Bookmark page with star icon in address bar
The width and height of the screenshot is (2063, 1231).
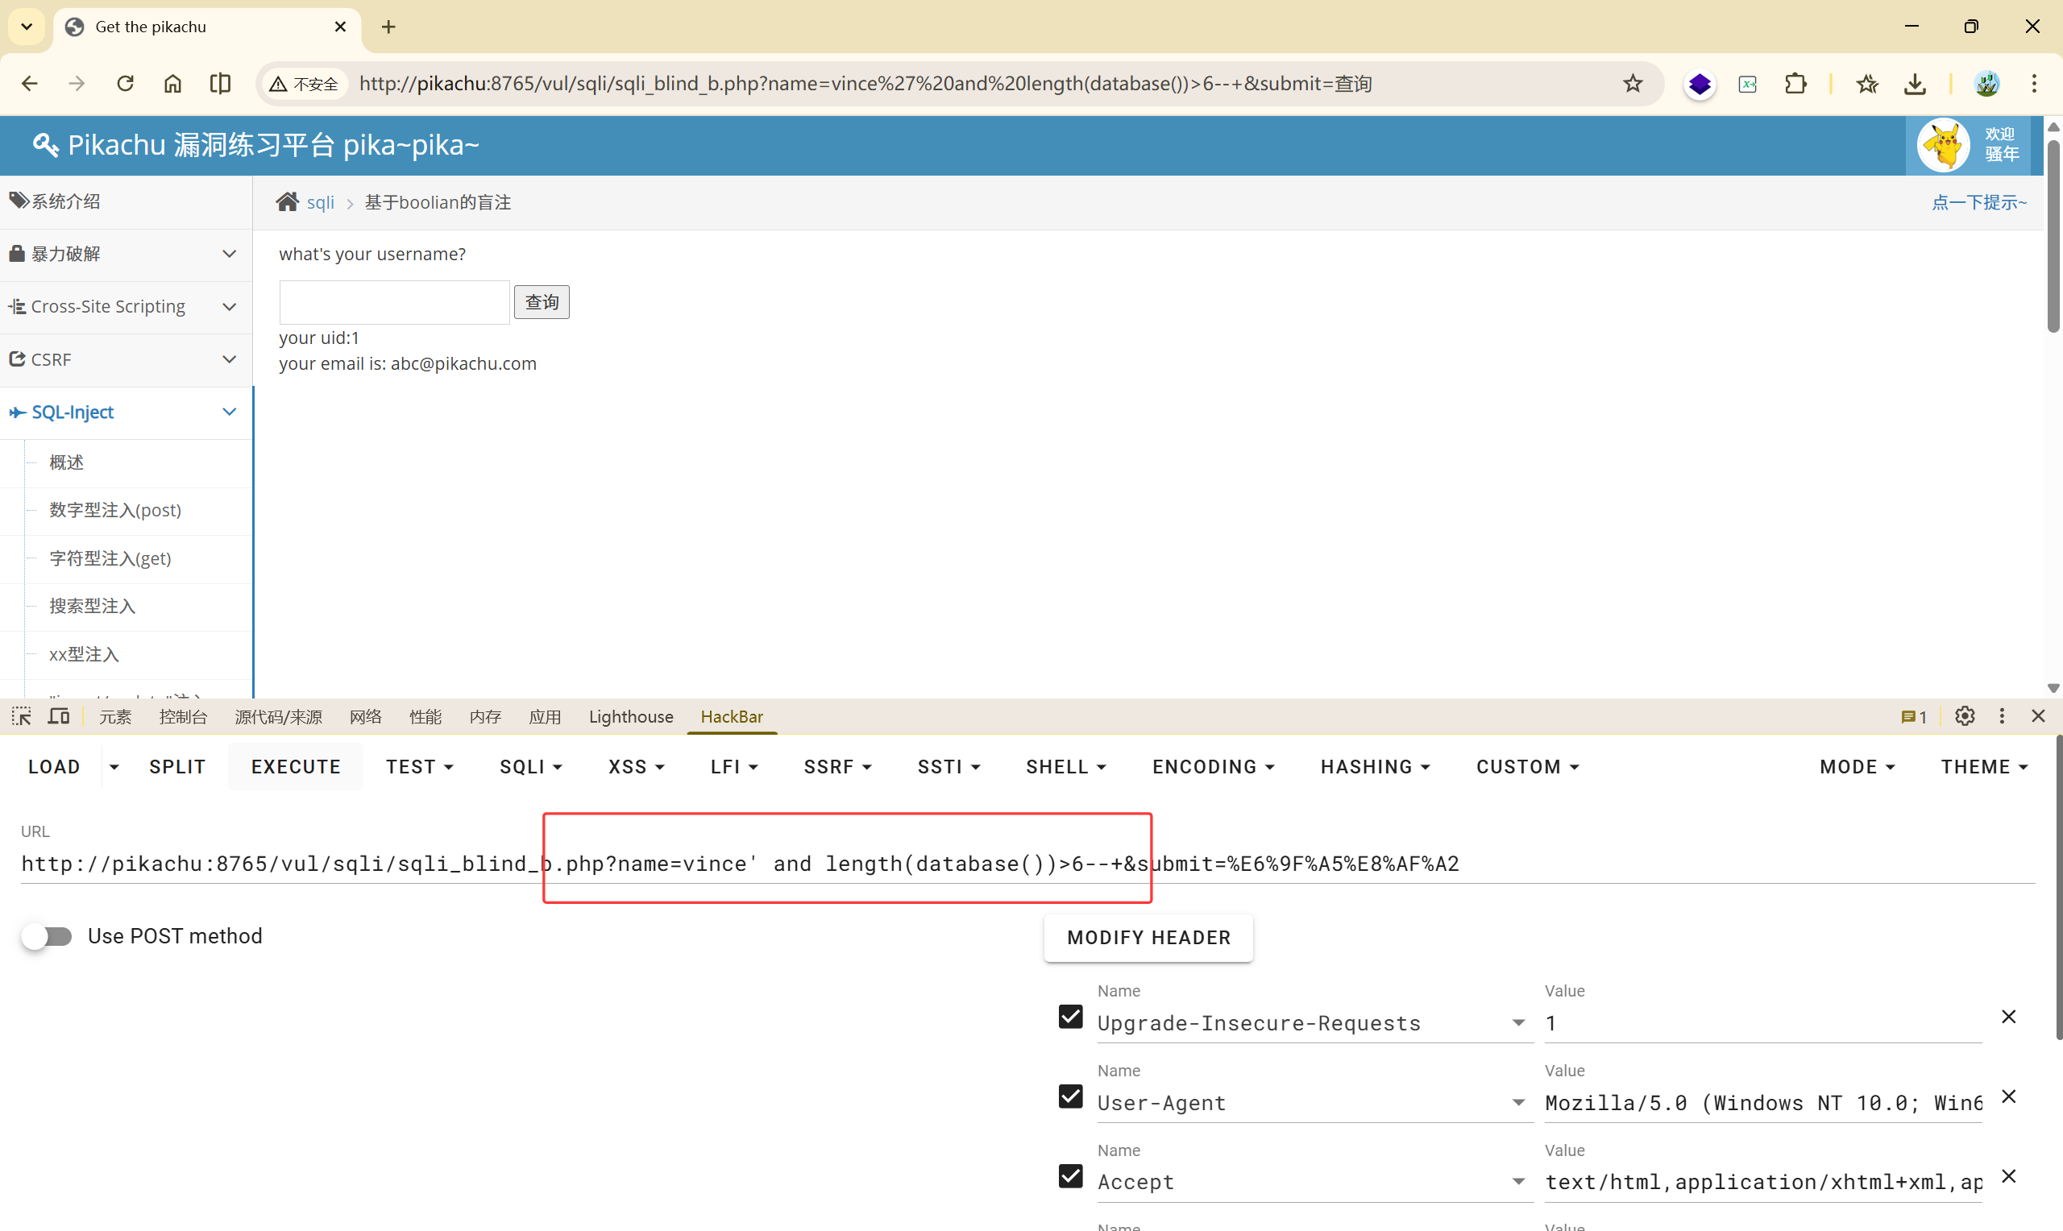(1632, 84)
